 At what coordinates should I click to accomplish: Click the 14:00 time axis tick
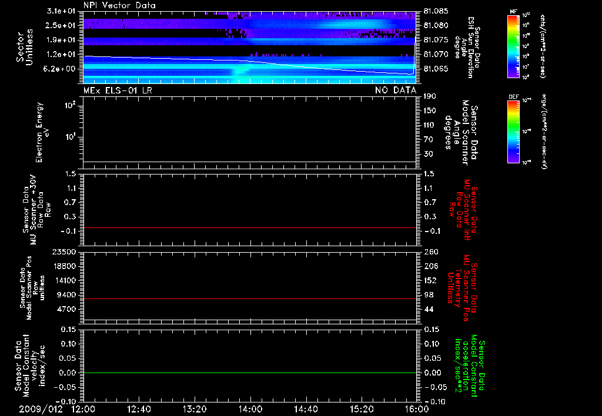pyautogui.click(x=250, y=409)
